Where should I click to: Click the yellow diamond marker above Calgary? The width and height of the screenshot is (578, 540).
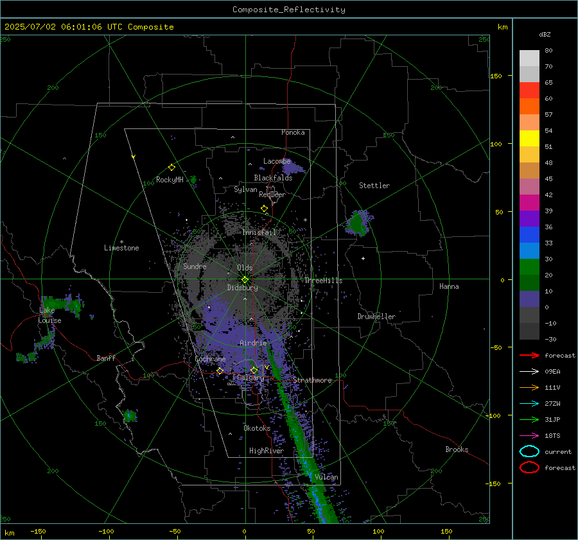(x=254, y=370)
